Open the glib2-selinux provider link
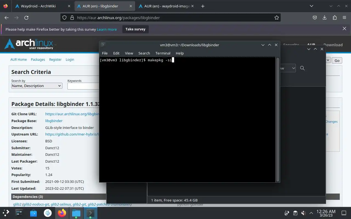 (61, 204)
